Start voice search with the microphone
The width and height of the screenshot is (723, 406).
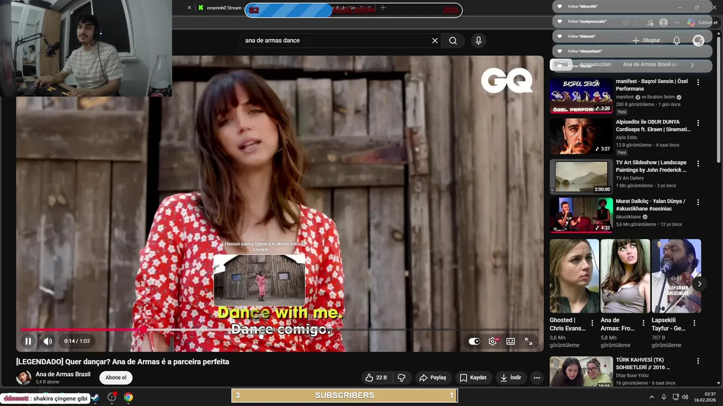[478, 41]
